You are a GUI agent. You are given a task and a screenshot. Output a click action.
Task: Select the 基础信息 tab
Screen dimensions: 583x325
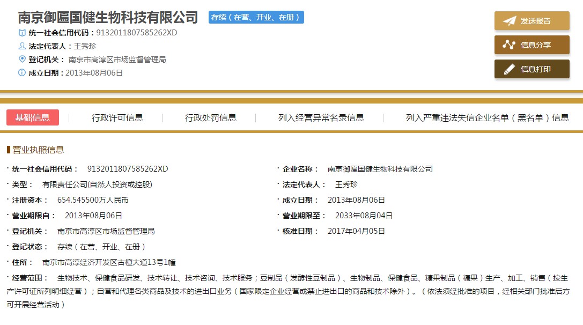(33, 117)
